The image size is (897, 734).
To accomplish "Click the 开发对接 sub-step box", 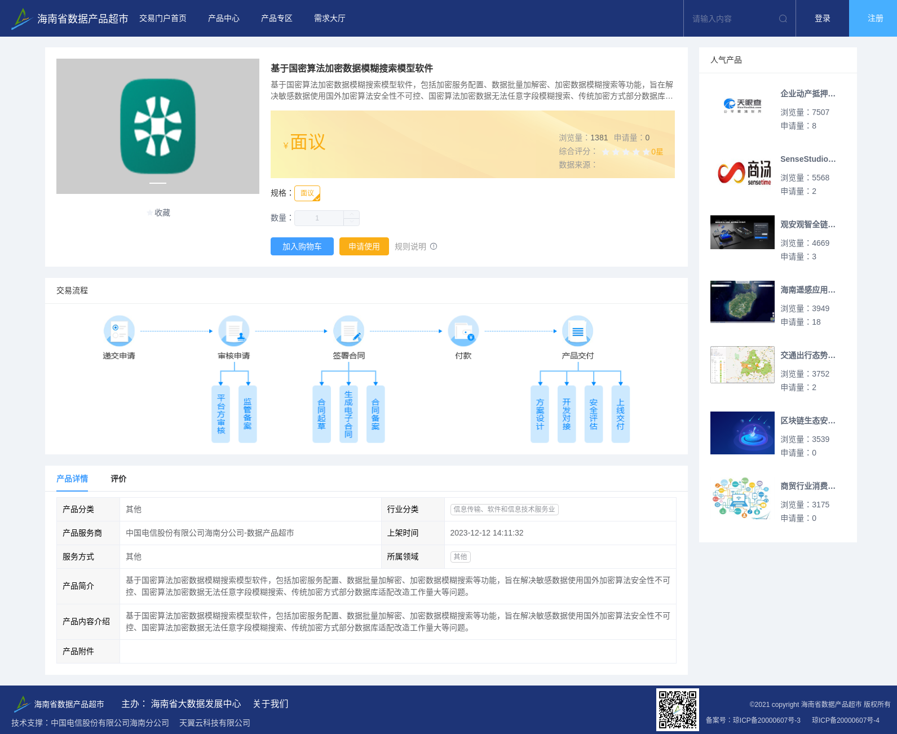I will pyautogui.click(x=567, y=414).
